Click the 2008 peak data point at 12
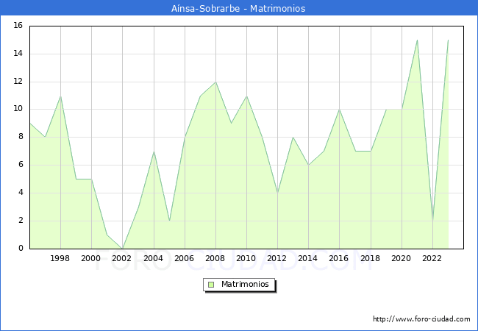This screenshot has width=478, height=331. [215, 82]
